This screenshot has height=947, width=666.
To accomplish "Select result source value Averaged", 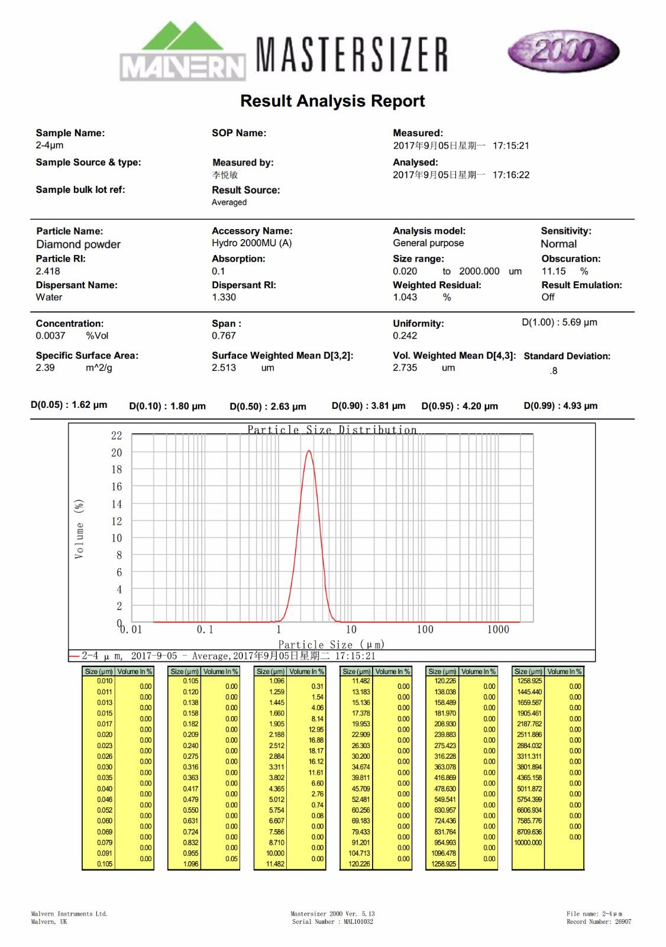I will (229, 202).
